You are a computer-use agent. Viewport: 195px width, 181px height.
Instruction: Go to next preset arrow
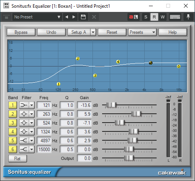(74, 17)
